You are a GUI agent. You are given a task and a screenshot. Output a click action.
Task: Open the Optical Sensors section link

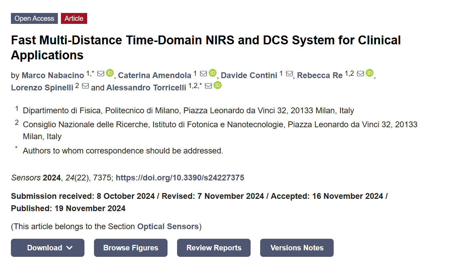click(168, 226)
